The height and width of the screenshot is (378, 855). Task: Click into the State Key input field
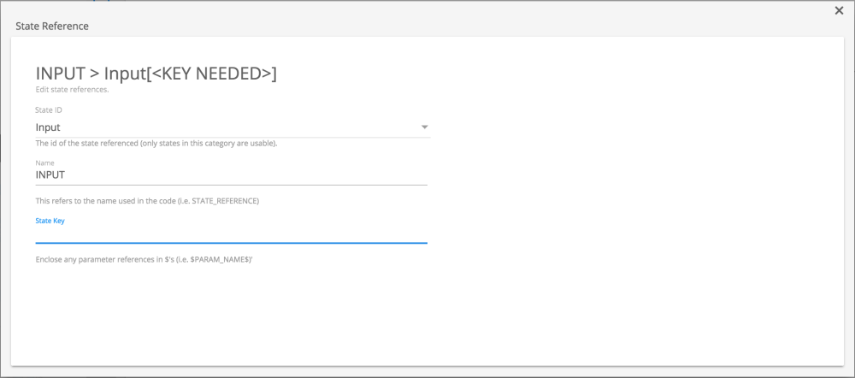pos(231,233)
